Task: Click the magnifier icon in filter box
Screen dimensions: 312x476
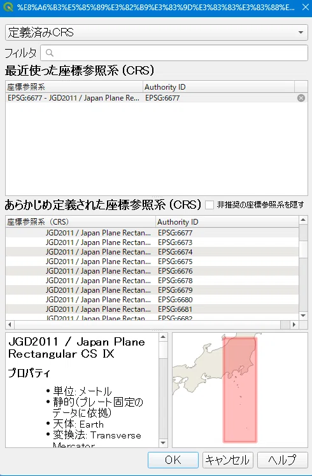Action: (50, 53)
